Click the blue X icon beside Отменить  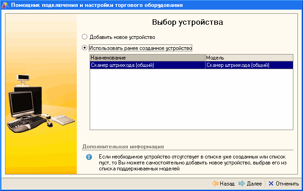tap(271, 184)
